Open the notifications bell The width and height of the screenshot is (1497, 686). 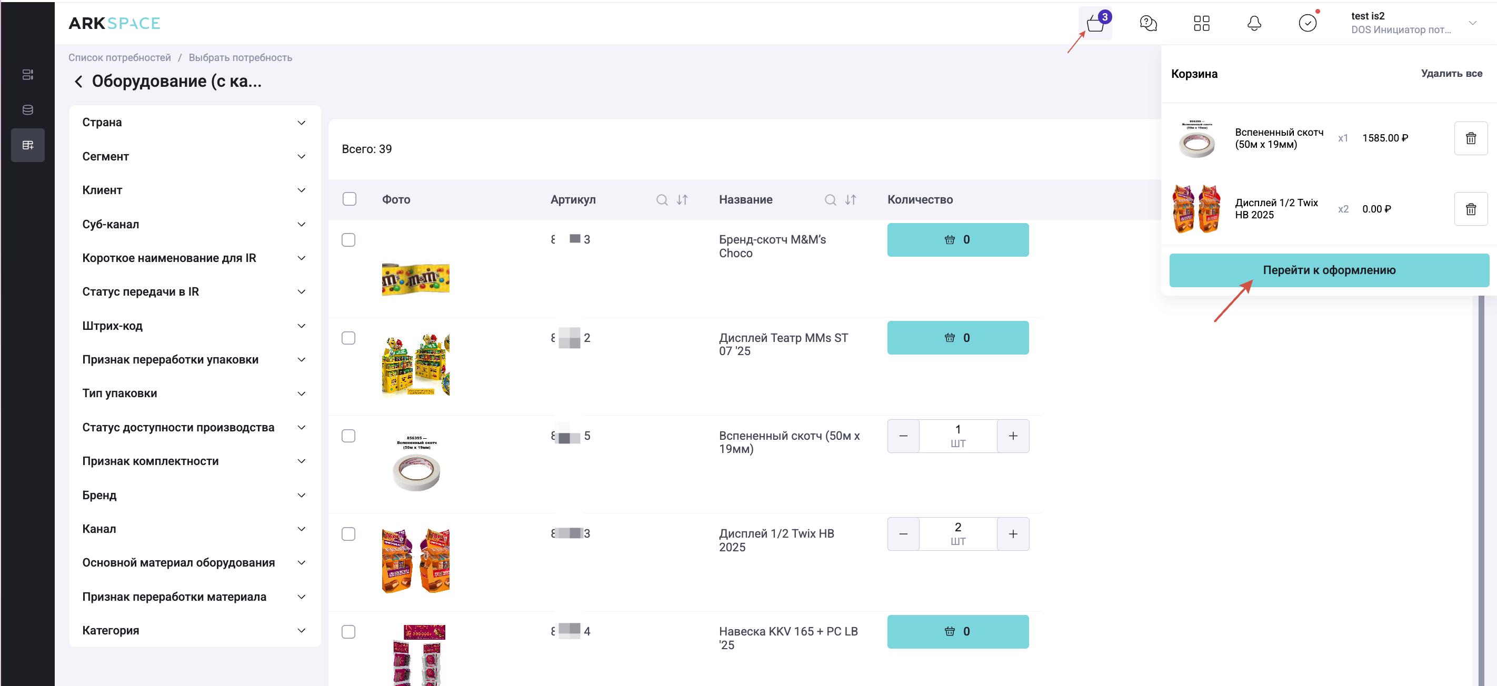[x=1254, y=23]
